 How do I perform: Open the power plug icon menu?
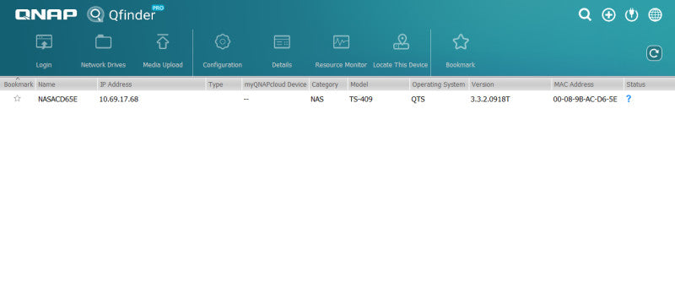click(x=631, y=15)
